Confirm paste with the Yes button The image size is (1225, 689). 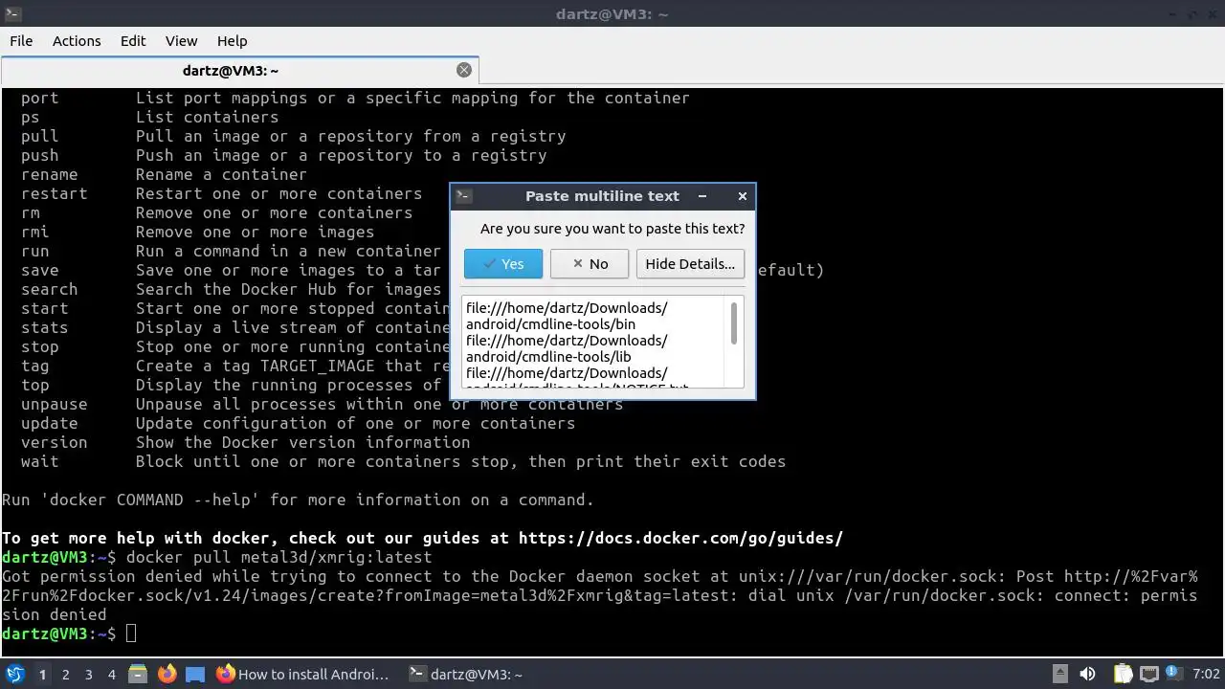503,264
